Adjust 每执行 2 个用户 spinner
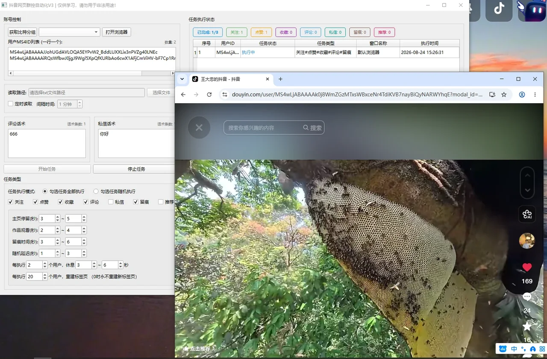 pos(37,265)
